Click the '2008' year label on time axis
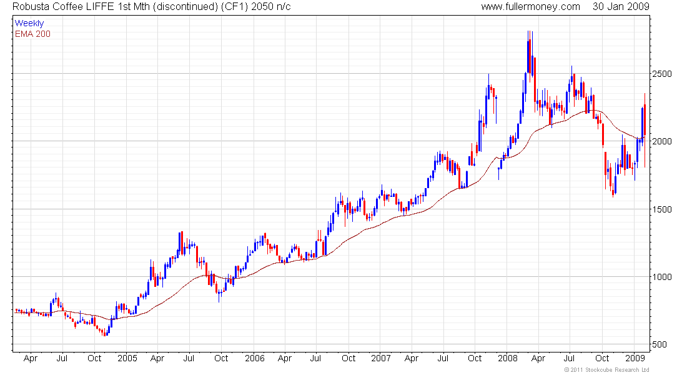Screen dimensions: 687x375 click(507, 358)
